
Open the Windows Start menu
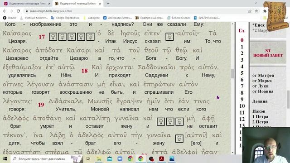[x=5, y=159]
